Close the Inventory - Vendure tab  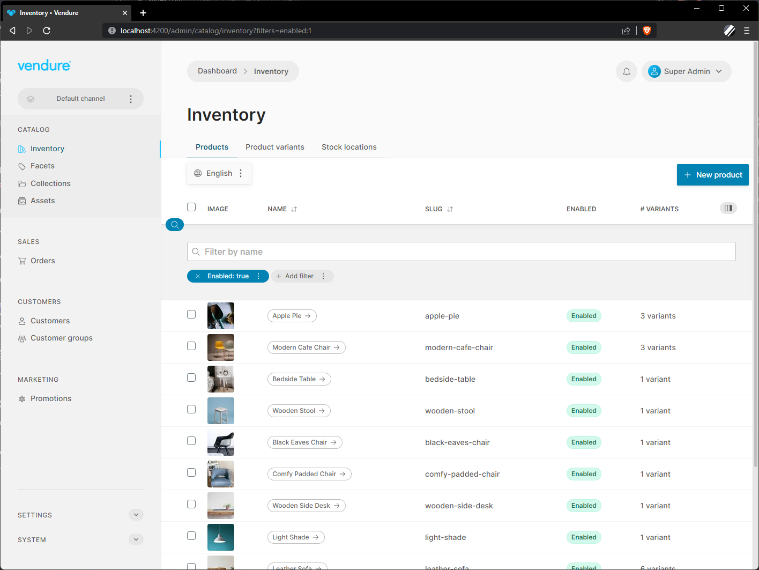[125, 13]
